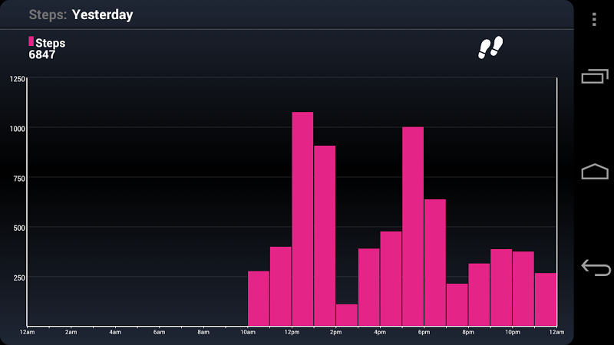Click the pink Steps legend swatch
Image resolution: width=614 pixels, height=345 pixels.
pos(31,41)
